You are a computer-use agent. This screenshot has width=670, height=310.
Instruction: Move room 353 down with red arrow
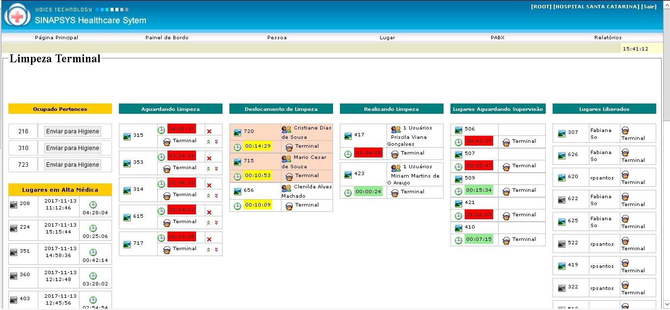click(x=216, y=169)
